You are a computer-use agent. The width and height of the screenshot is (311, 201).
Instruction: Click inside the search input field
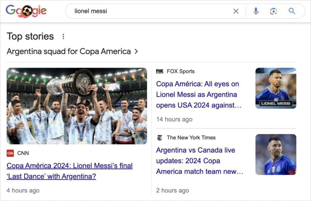tap(137, 11)
